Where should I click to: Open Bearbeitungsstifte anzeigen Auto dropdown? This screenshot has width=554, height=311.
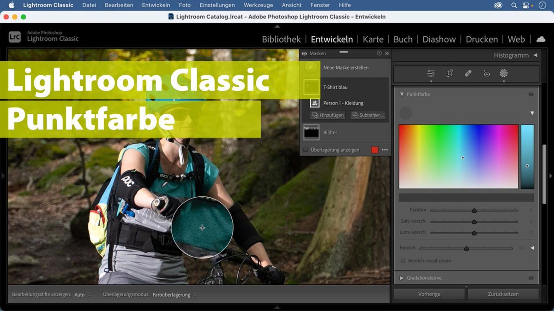click(x=82, y=294)
